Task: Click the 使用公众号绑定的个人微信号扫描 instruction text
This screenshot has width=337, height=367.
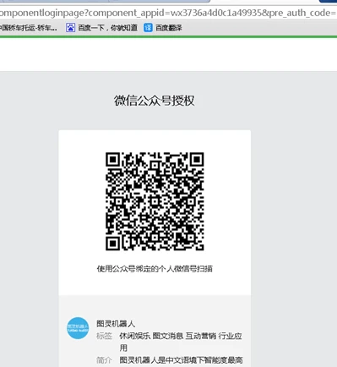Action: (155, 269)
